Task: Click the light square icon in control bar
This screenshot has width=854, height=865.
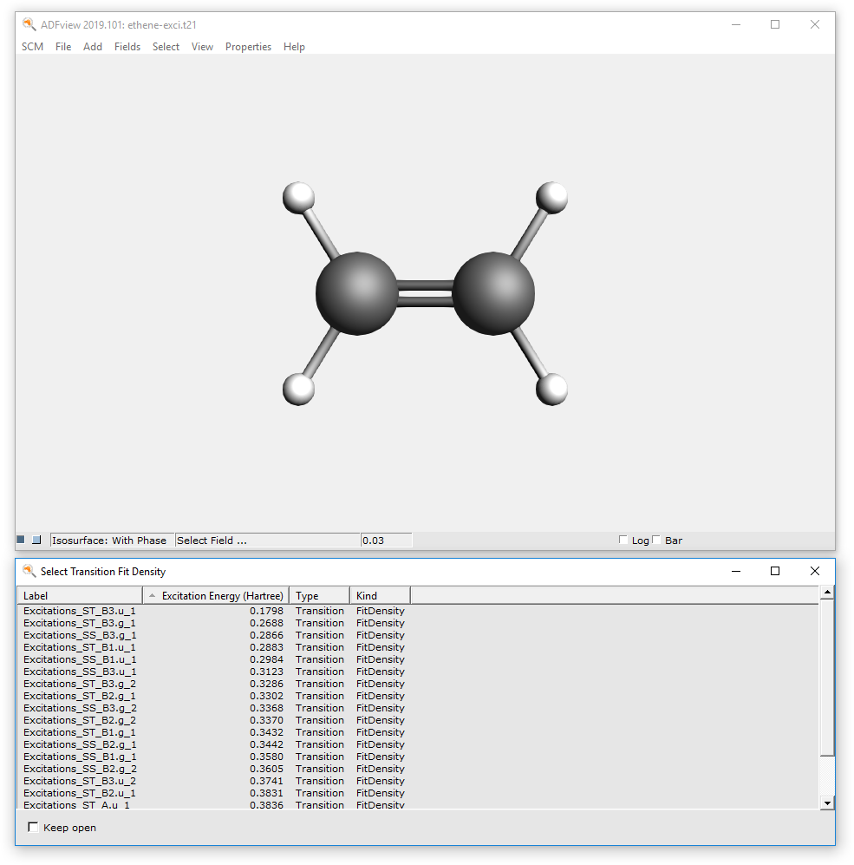Action: [x=37, y=540]
